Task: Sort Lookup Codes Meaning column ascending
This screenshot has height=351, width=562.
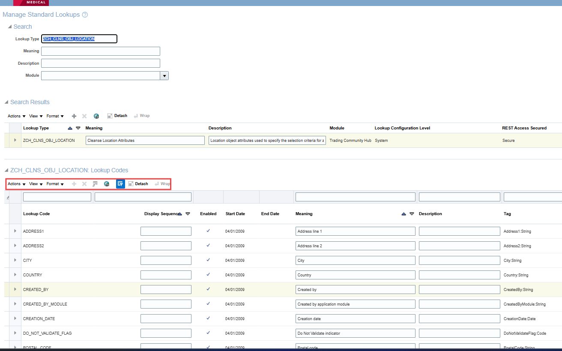Action: [x=404, y=214]
